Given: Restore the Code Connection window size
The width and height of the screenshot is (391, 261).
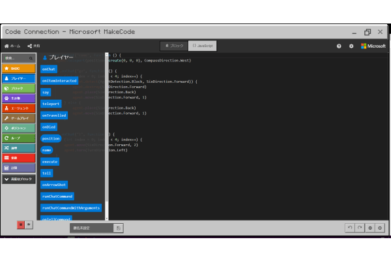Looking at the screenshot, I should (x=368, y=32).
